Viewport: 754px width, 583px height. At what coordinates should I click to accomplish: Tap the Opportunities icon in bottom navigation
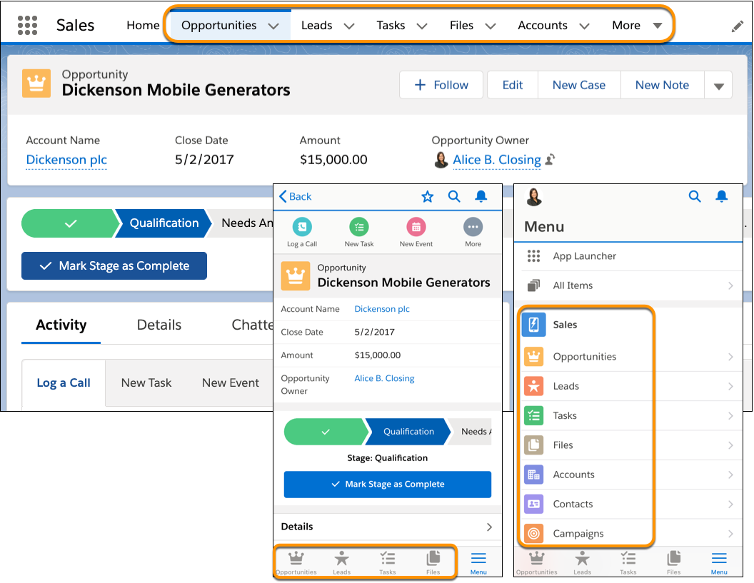click(296, 562)
